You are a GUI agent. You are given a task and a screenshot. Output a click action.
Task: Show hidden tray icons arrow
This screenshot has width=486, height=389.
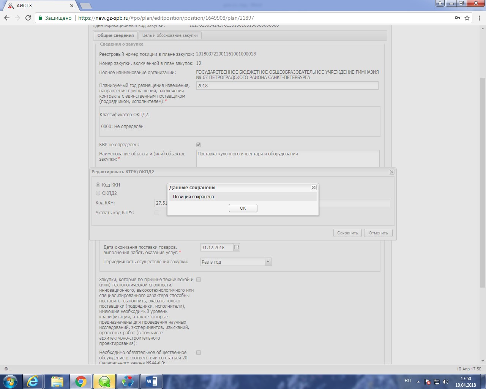[x=418, y=382]
